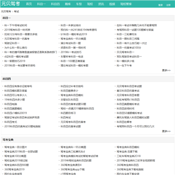Open link 元贝驾考科目四仿真考
The height and width of the screenshot is (175, 175).
tap(73, 122)
